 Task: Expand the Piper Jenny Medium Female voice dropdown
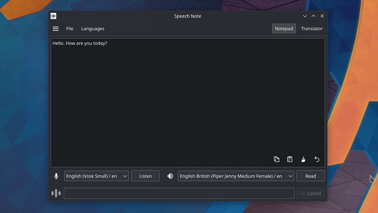[236, 176]
